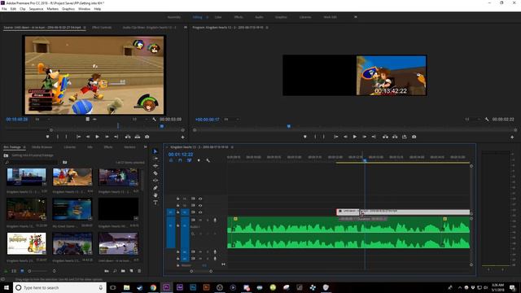Click the Program monitor scrubber playhead

[x=289, y=126]
